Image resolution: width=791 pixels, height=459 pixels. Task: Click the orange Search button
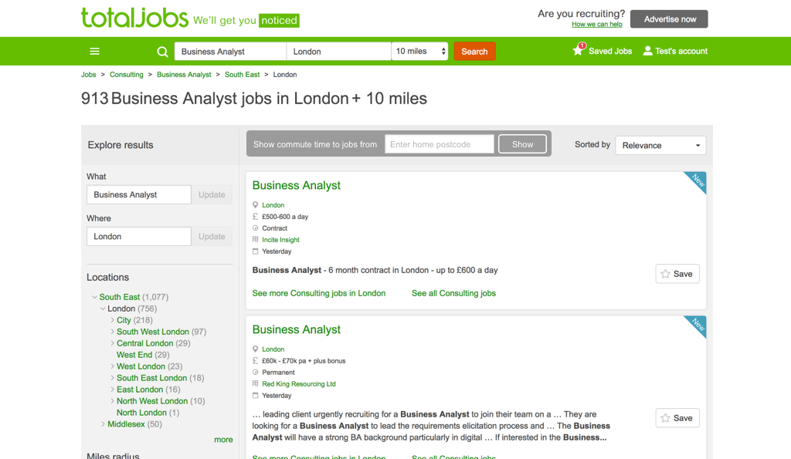point(474,52)
